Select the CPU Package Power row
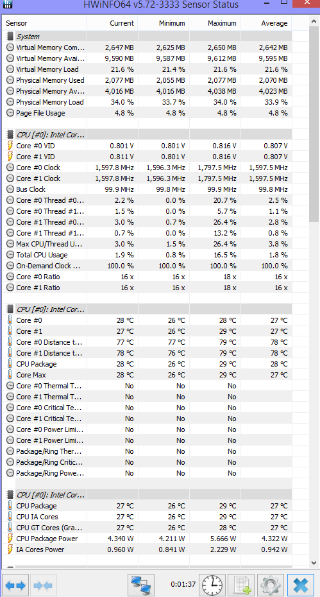Viewport: 320px width, 597px height. (147, 539)
